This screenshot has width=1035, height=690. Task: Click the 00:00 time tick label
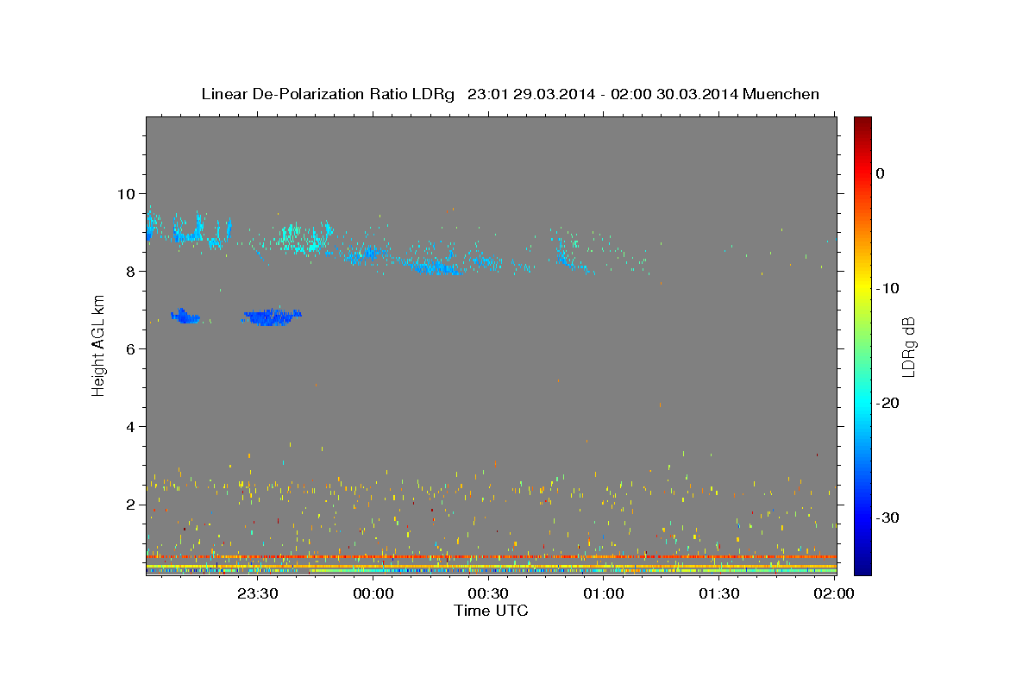click(x=373, y=593)
